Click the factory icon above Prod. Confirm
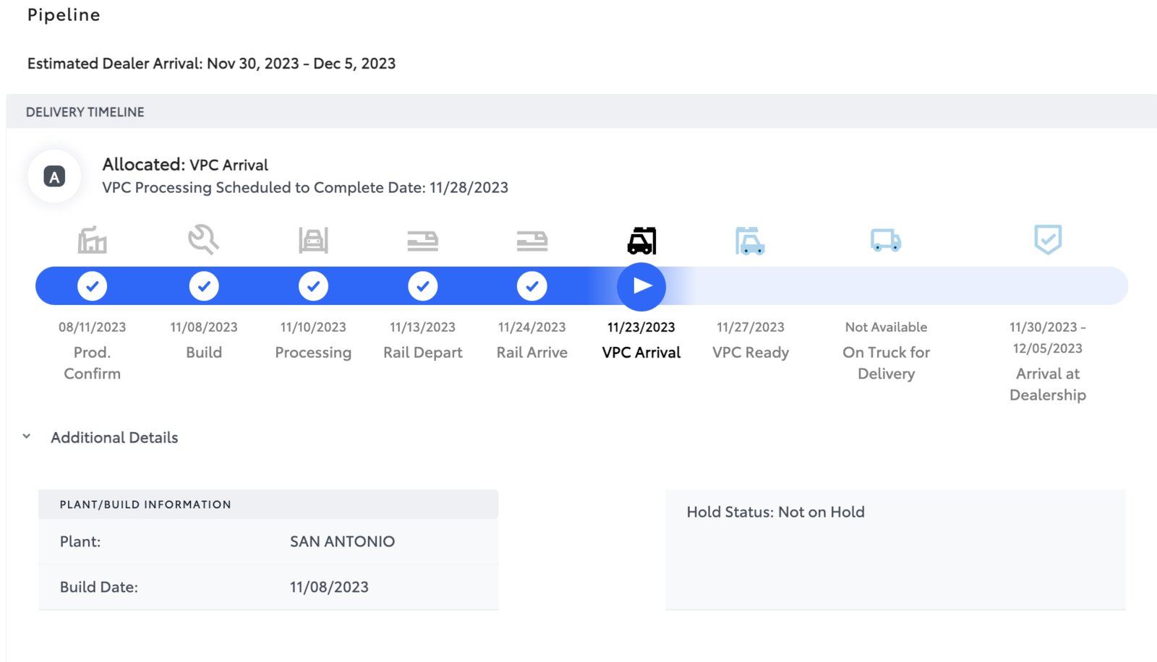 [x=93, y=240]
